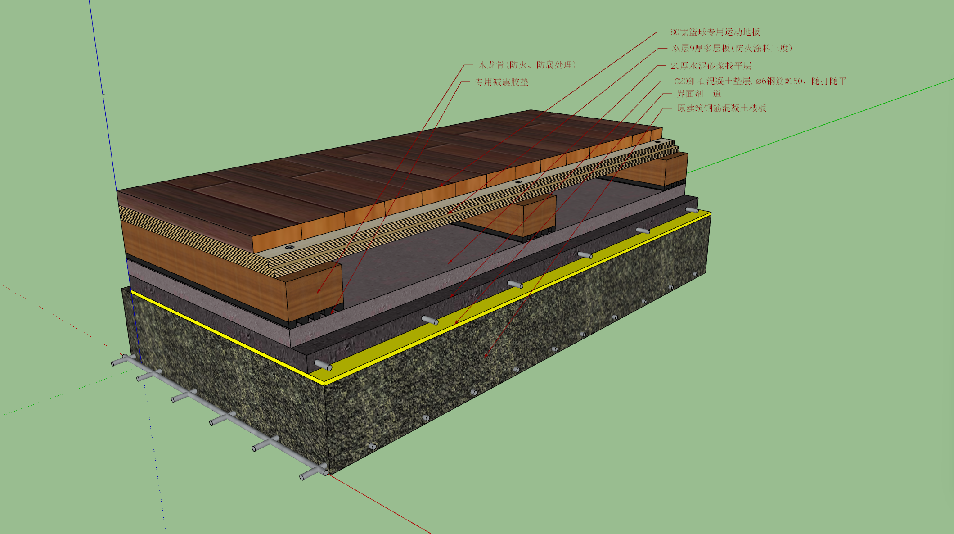Viewport: 954px width, 534px height.
Task: Select the 20厚水泥砂浆找平层 label
Action: 711,66
